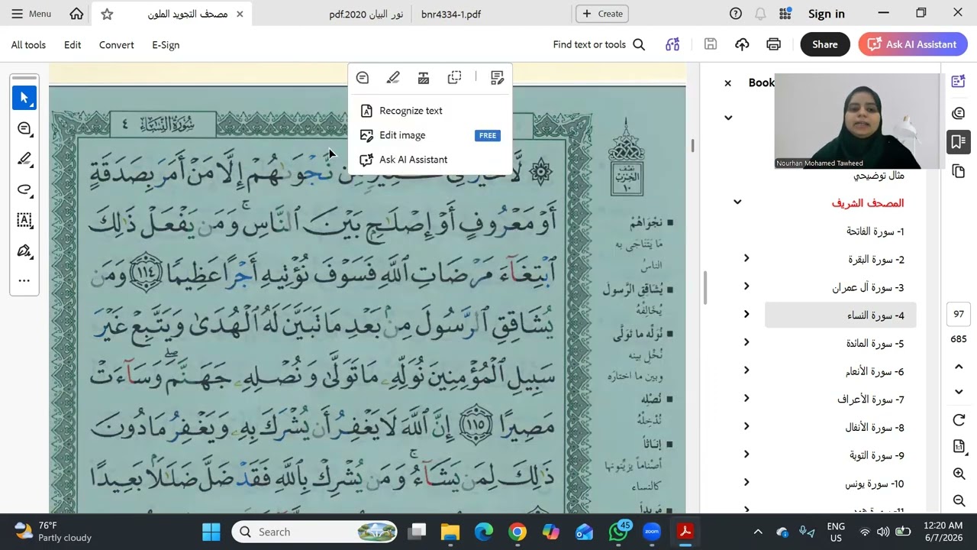This screenshot has height=550, width=977.
Task: Expand 8- سورة الأنفال bookmark
Action: 746,426
